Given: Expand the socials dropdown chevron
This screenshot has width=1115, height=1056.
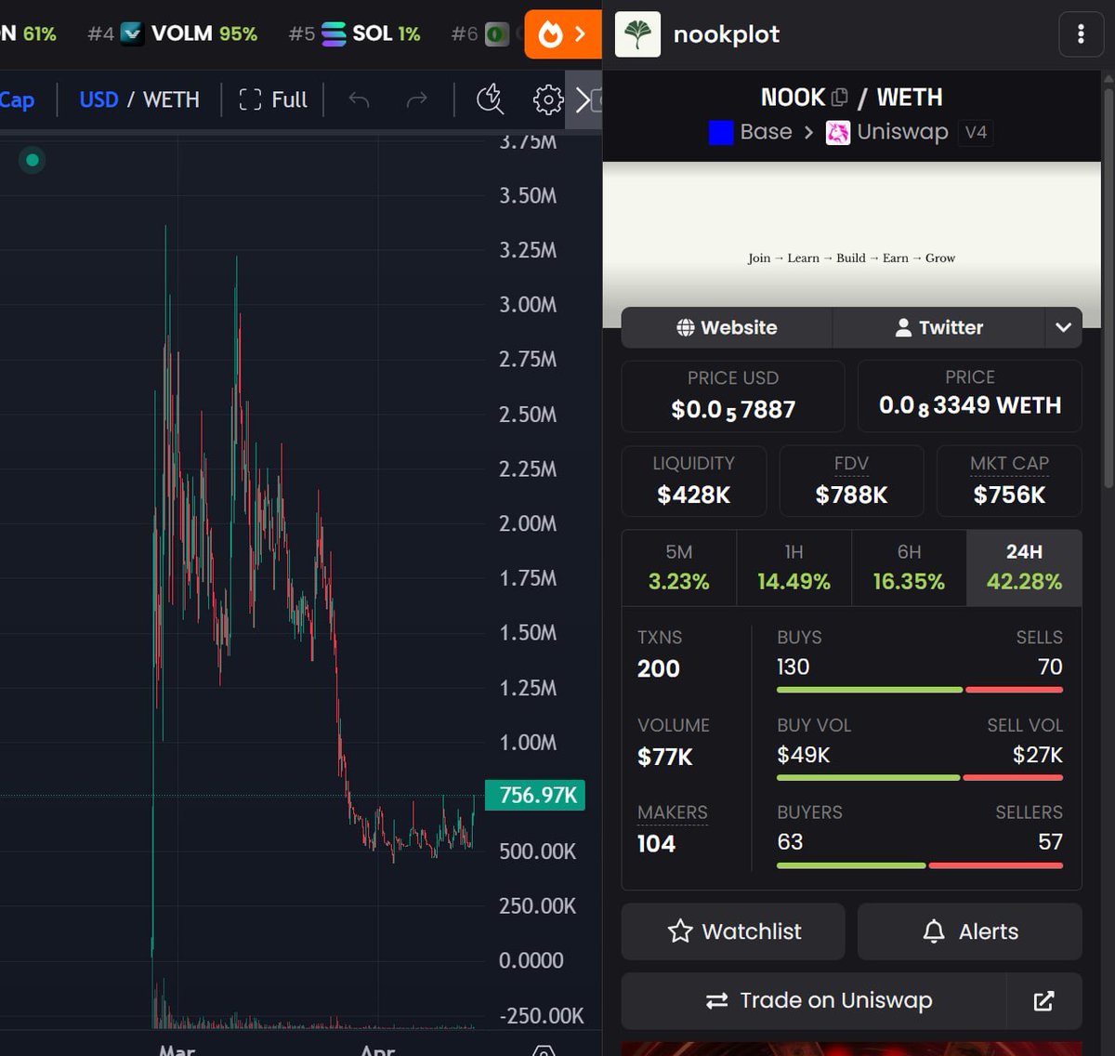Looking at the screenshot, I should tap(1064, 327).
